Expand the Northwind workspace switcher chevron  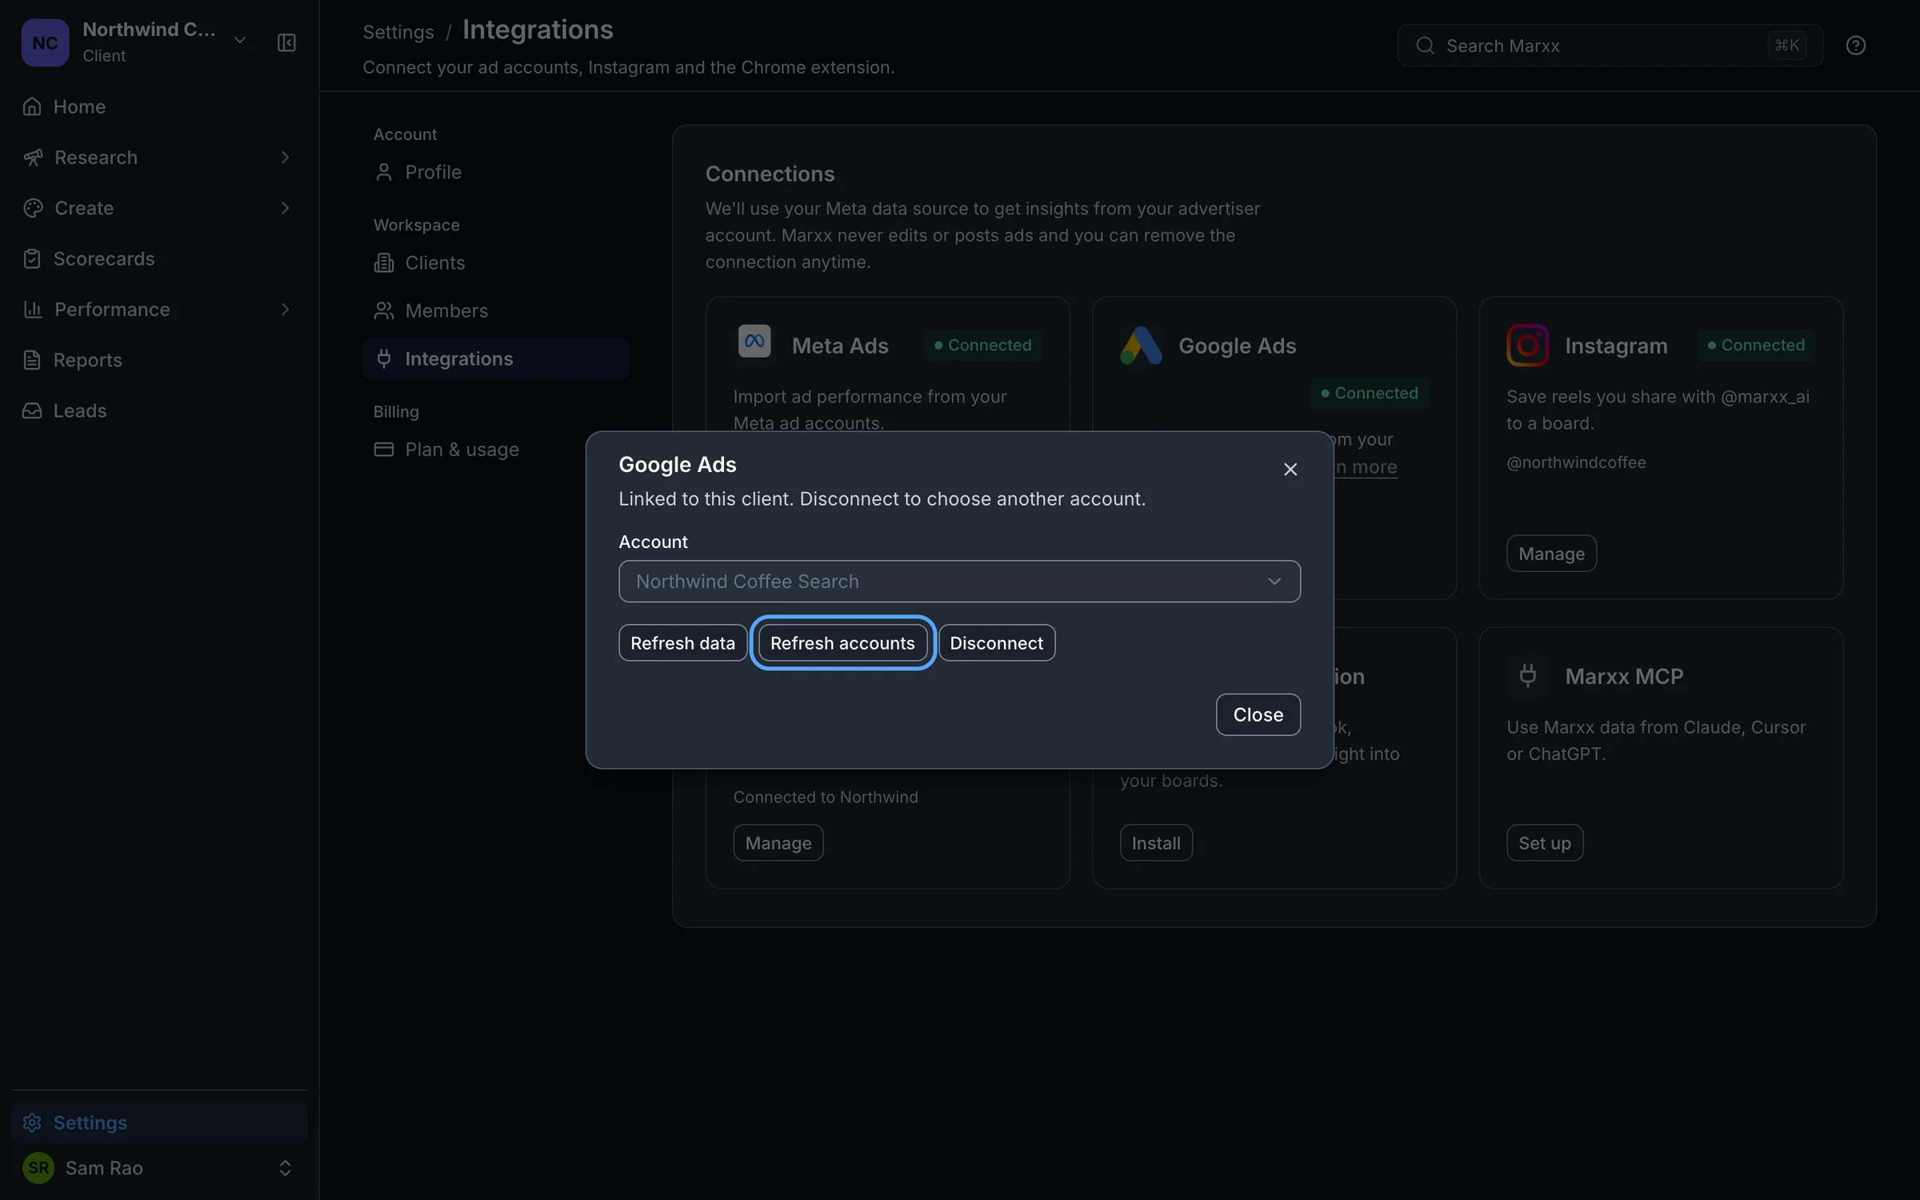pyautogui.click(x=239, y=40)
